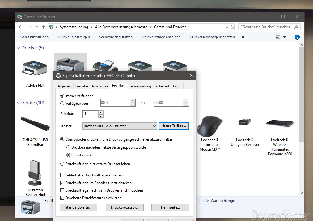Select 'Sofort drucken' radio button
Image resolution: width=313 pixels, height=221 pixels.
(69, 155)
